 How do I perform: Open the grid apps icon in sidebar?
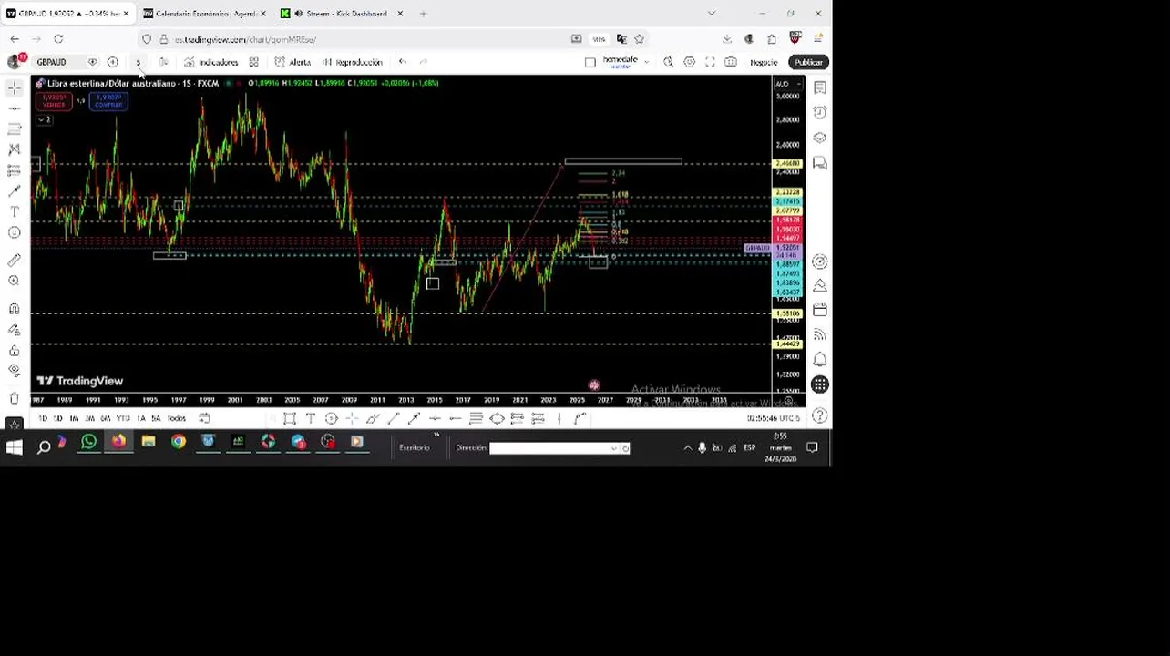820,384
